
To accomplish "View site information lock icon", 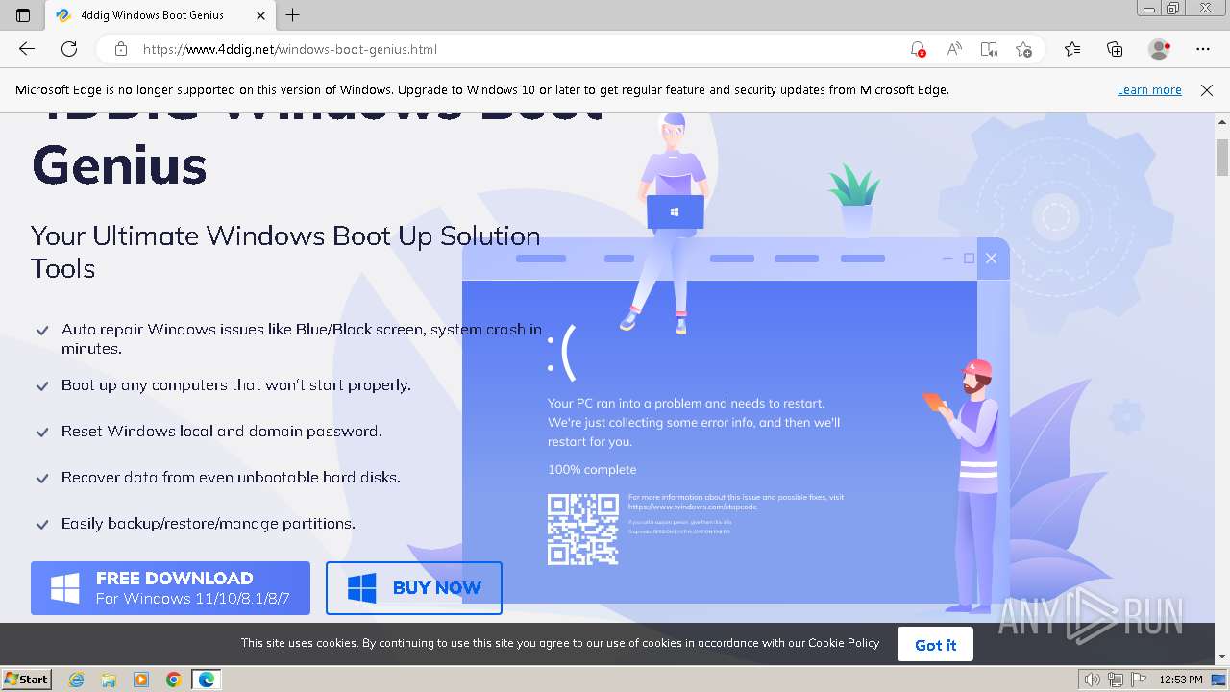I will [x=121, y=49].
